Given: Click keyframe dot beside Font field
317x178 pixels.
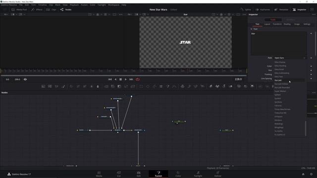Looking at the screenshot, I should [x=311, y=58].
